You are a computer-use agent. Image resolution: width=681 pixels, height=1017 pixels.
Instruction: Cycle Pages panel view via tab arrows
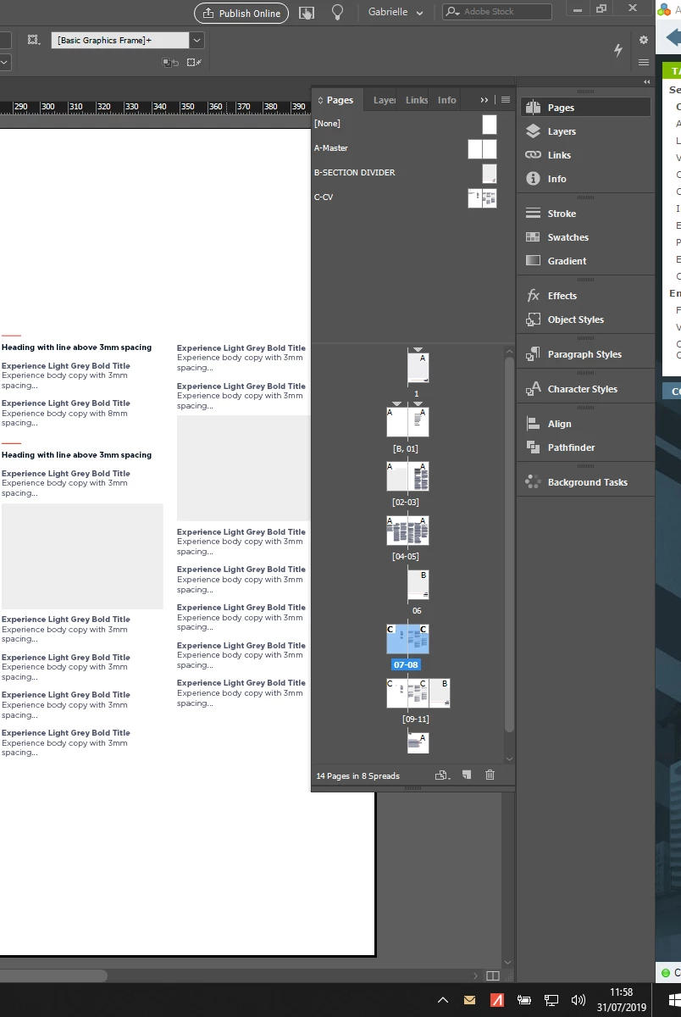(x=321, y=100)
